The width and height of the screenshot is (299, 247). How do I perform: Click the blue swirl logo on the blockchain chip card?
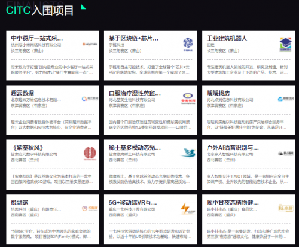coord(188,44)
